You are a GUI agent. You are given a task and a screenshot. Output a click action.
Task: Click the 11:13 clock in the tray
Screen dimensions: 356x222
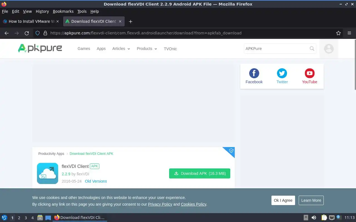point(350,218)
